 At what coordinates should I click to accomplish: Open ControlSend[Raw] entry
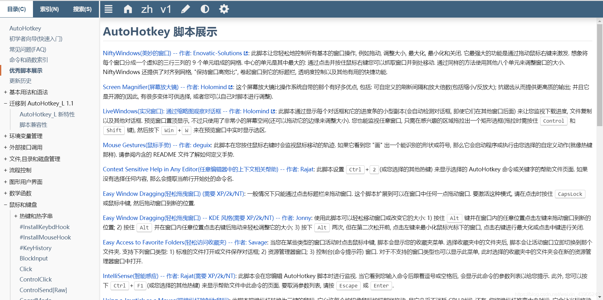[43, 290]
